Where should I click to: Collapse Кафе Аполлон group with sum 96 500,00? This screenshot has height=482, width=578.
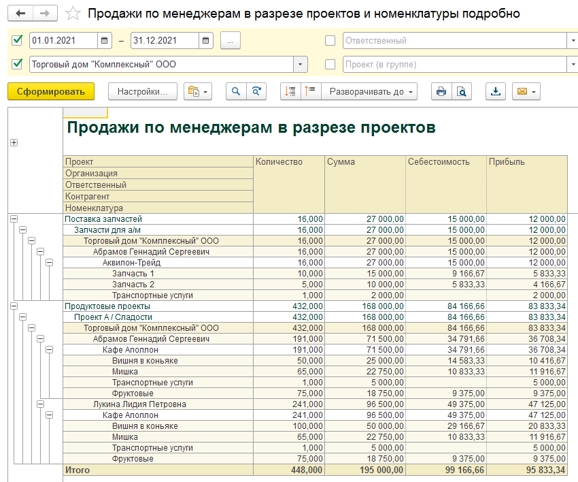pyautogui.click(x=50, y=415)
